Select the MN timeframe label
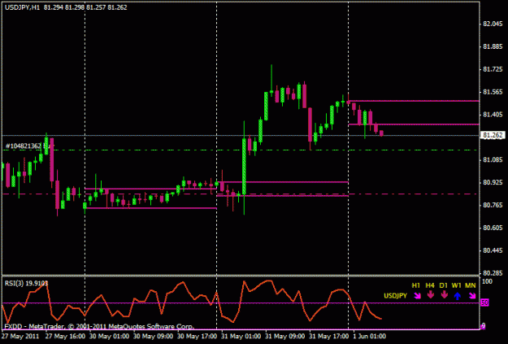508x344 pixels. coord(471,285)
